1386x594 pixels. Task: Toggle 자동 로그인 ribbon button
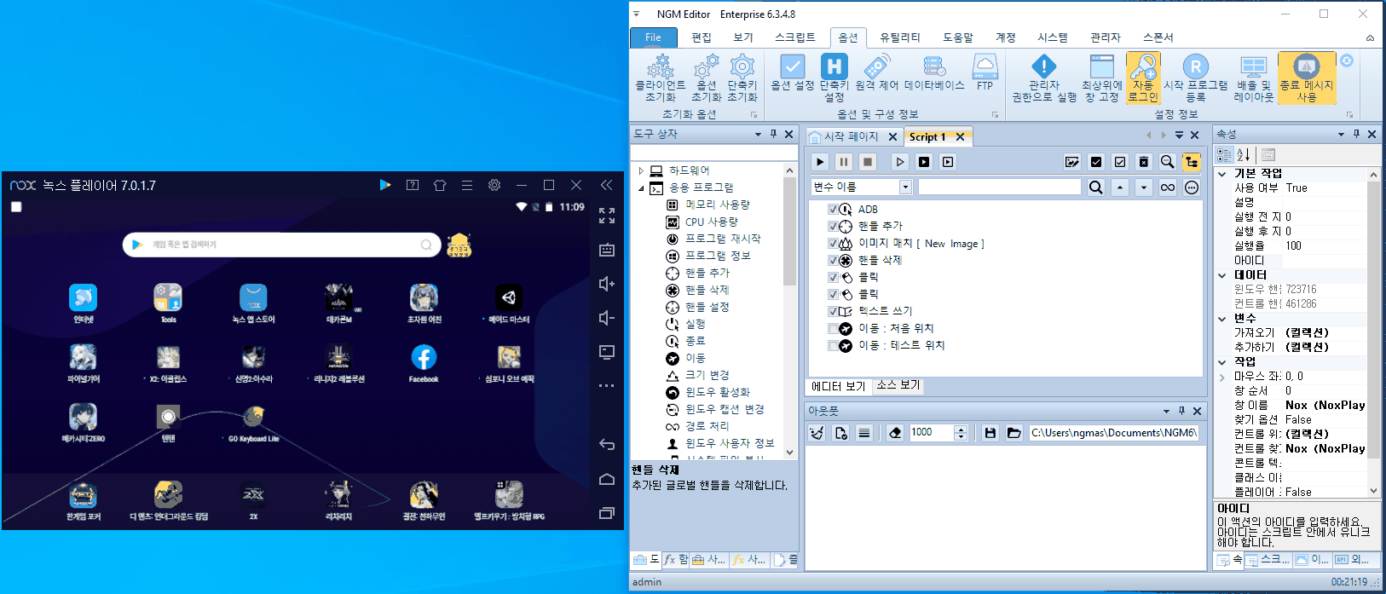1143,78
